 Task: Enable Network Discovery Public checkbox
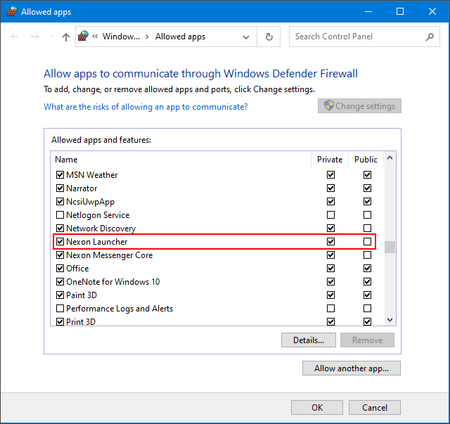pyautogui.click(x=367, y=229)
